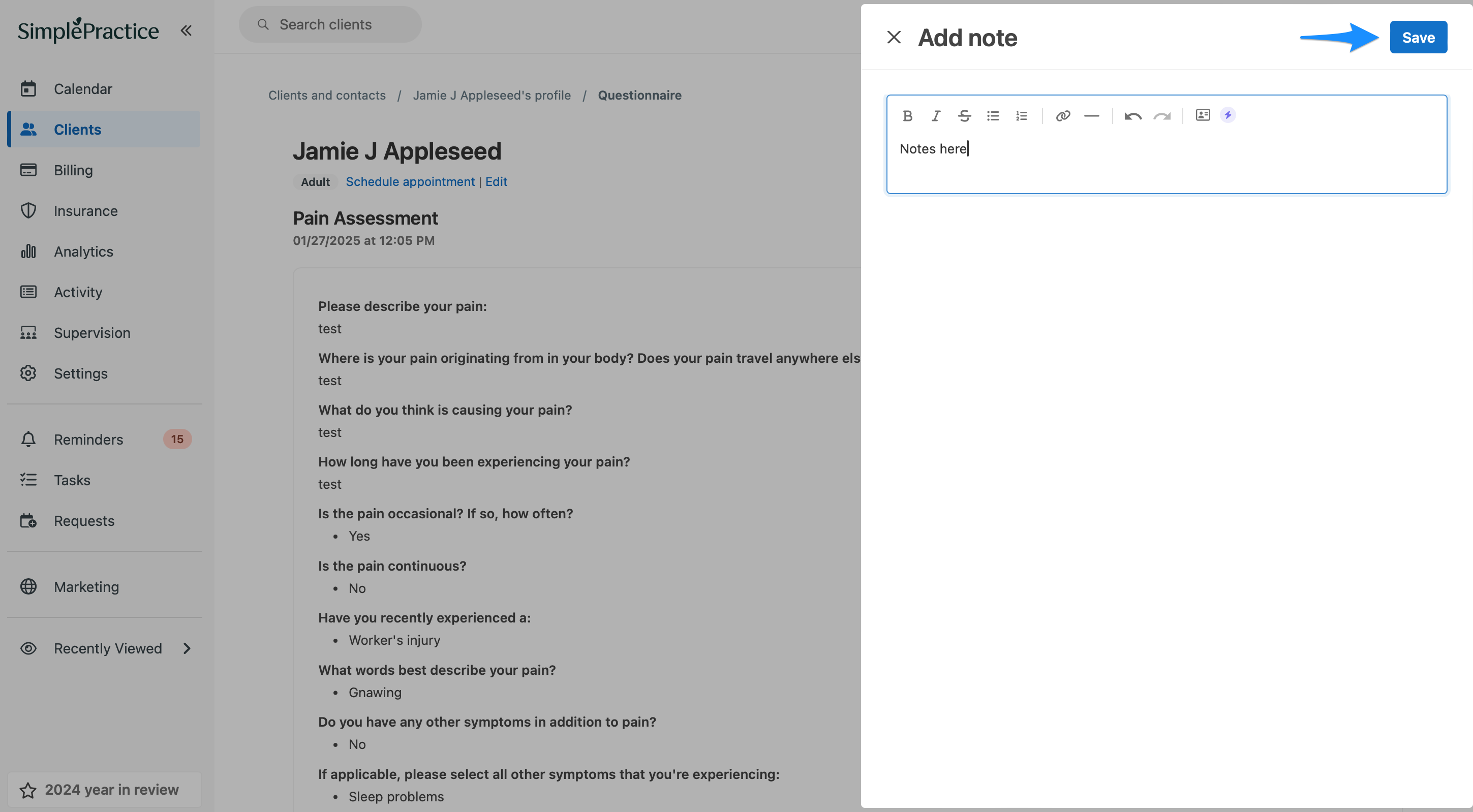Click the Questionnaire breadcrumb
The height and width of the screenshot is (812, 1473).
pyautogui.click(x=639, y=95)
